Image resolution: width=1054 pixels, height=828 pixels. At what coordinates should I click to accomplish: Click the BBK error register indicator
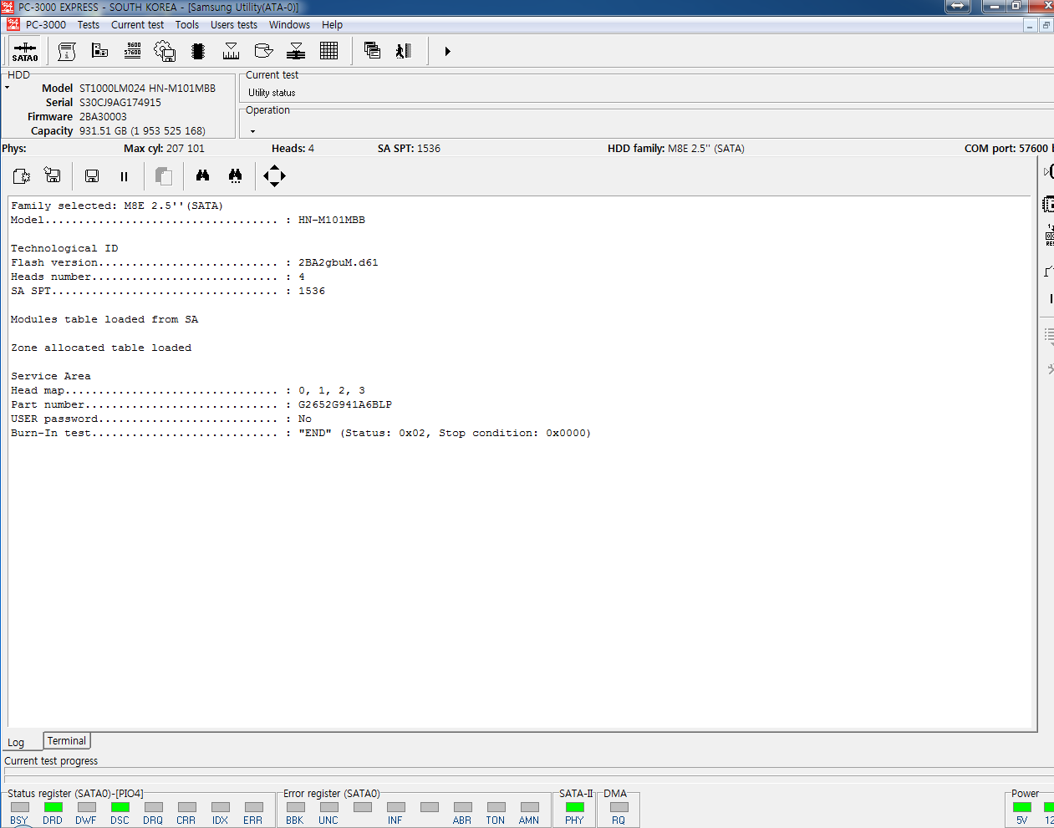tap(295, 807)
